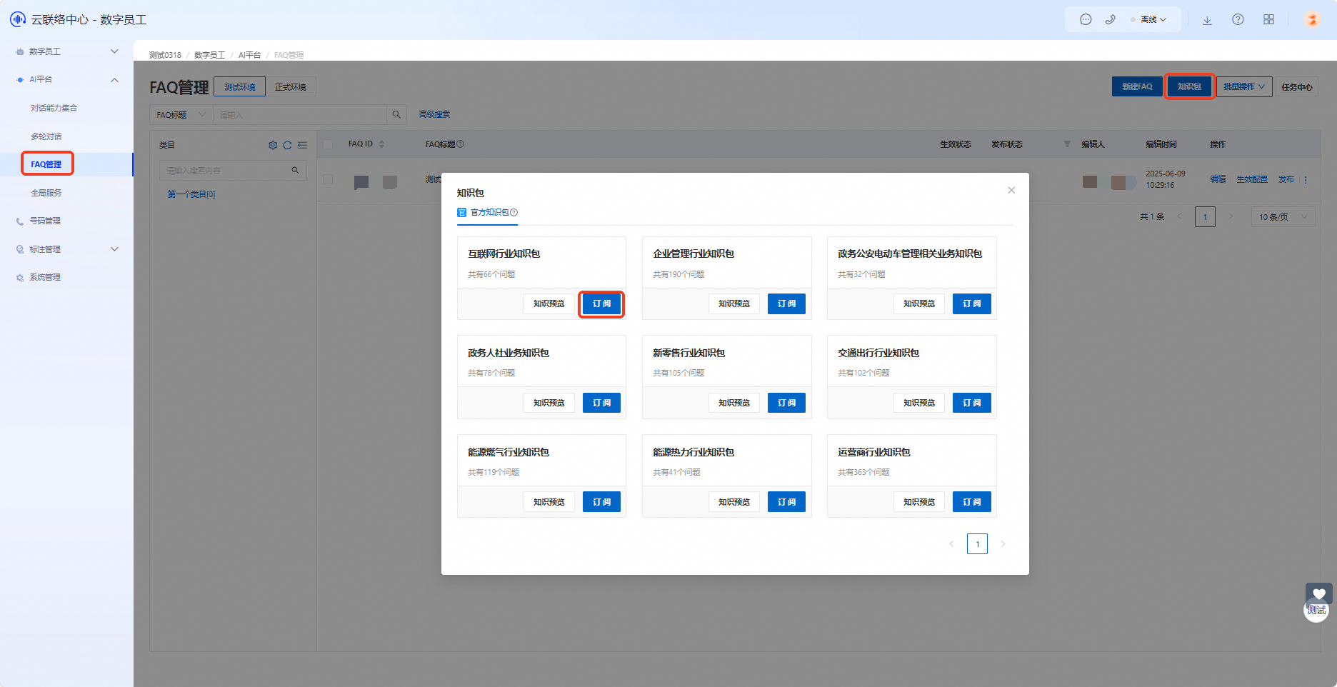Close the 知识包 dialog
The width and height of the screenshot is (1337, 687).
[x=1011, y=190]
